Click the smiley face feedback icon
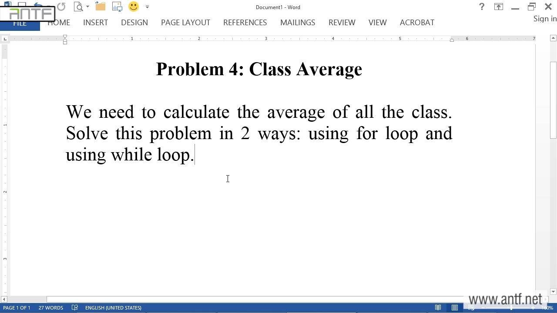The image size is (557, 313). pos(134,7)
